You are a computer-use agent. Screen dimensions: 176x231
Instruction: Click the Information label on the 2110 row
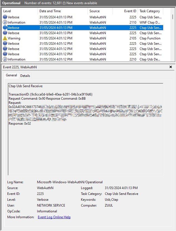pyautogui.click(x=16, y=22)
